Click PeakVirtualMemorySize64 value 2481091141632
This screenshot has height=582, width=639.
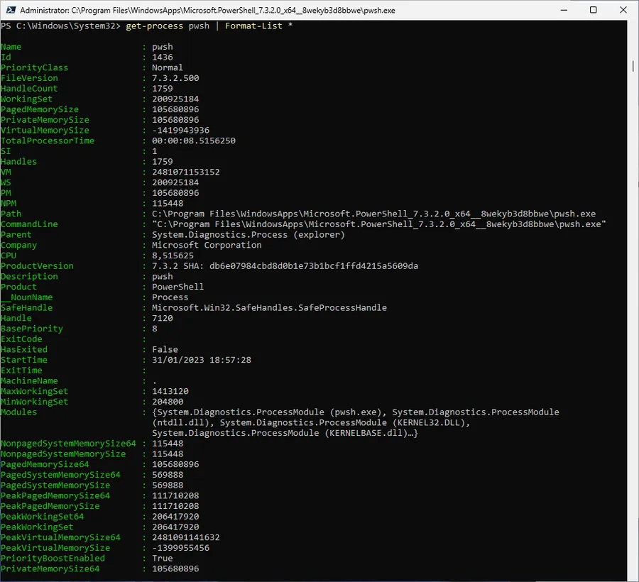coord(186,537)
